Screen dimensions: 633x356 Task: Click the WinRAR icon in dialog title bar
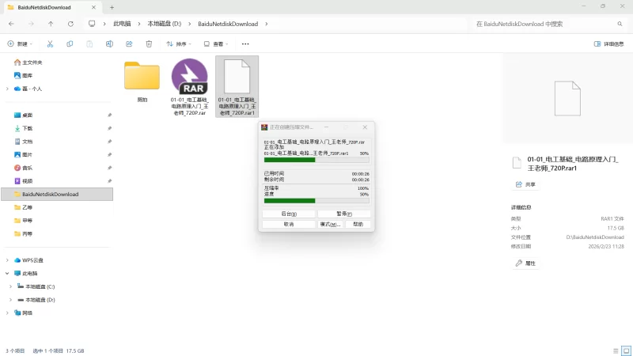point(264,127)
